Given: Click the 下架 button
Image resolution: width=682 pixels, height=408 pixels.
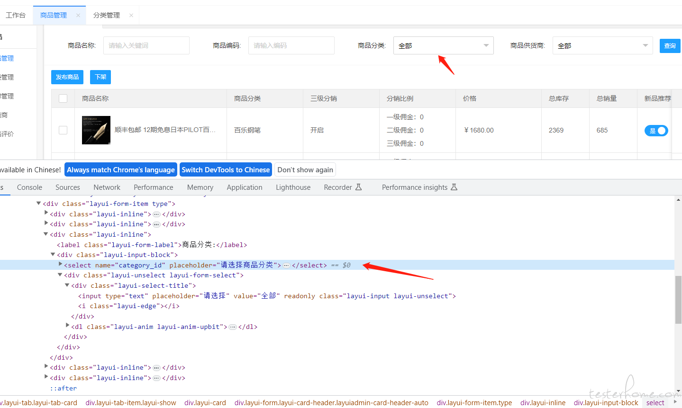Looking at the screenshot, I should pyautogui.click(x=100, y=77).
